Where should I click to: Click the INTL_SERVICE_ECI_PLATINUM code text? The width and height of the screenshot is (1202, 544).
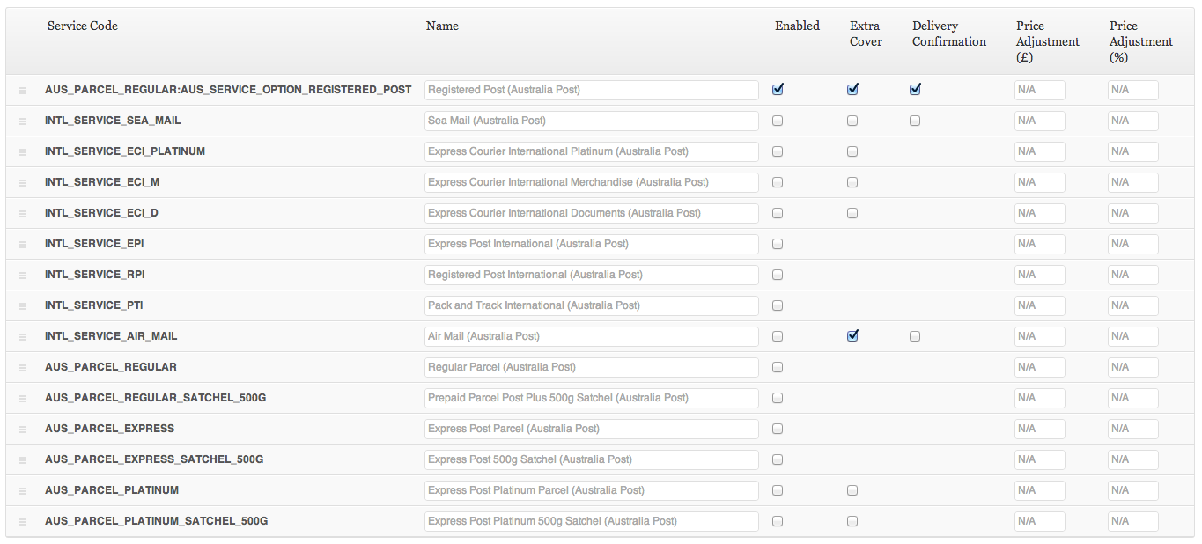(125, 151)
